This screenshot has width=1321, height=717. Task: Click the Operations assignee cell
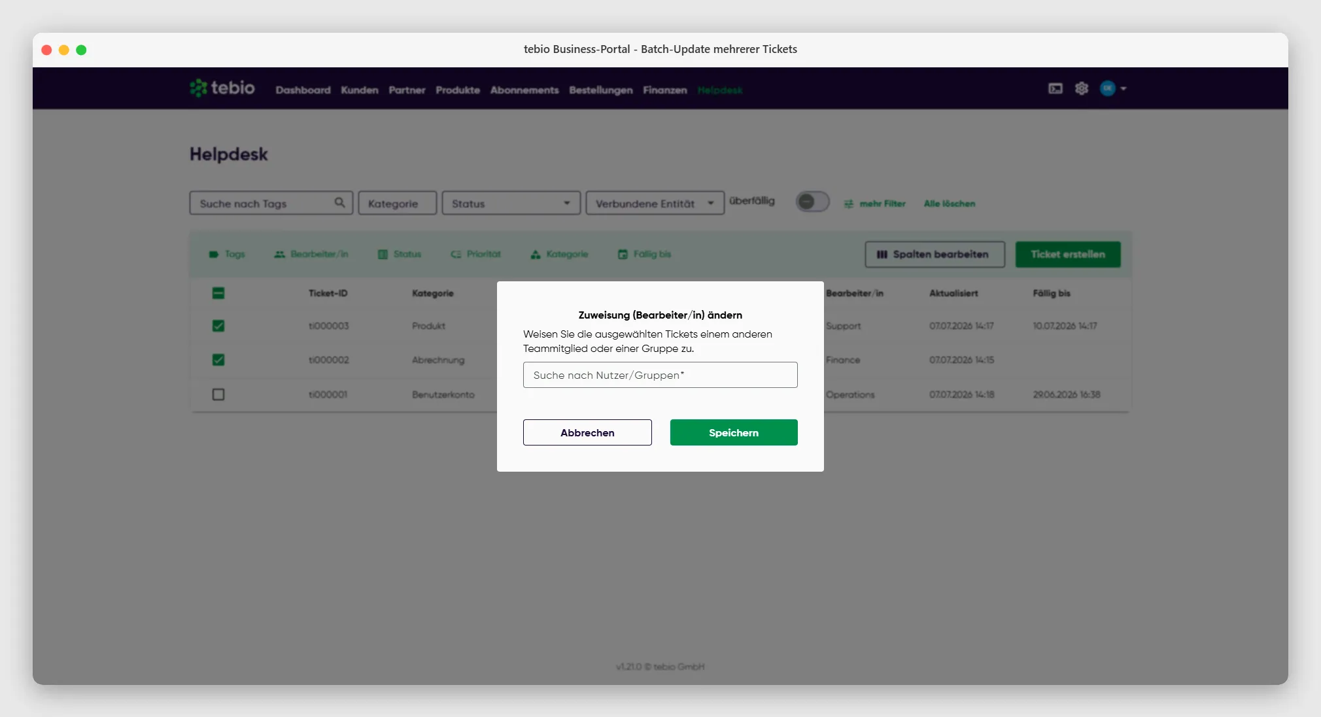[850, 394]
